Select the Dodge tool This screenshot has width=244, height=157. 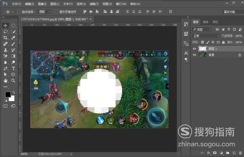[13, 62]
